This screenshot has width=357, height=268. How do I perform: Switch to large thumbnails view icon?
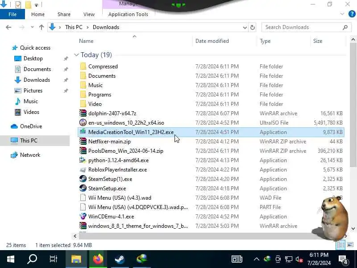tap(350, 245)
